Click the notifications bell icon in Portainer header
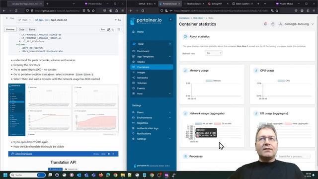 pyautogui.click(x=265, y=24)
